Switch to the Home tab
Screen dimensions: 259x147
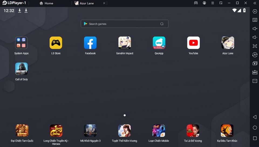46,3
